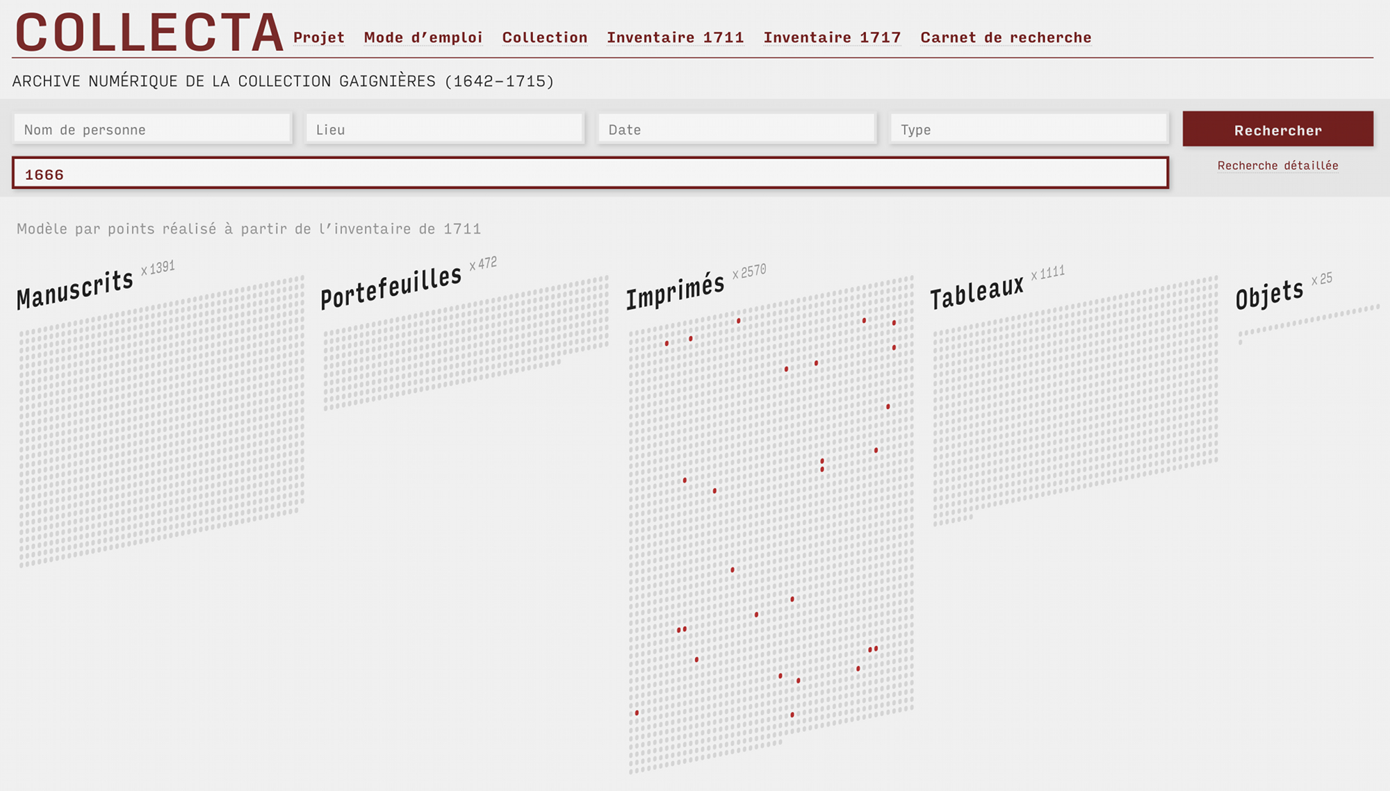Click the x 472 count label

tap(483, 264)
